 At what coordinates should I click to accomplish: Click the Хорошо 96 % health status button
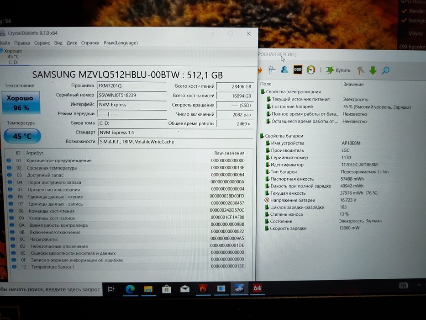[x=21, y=102]
